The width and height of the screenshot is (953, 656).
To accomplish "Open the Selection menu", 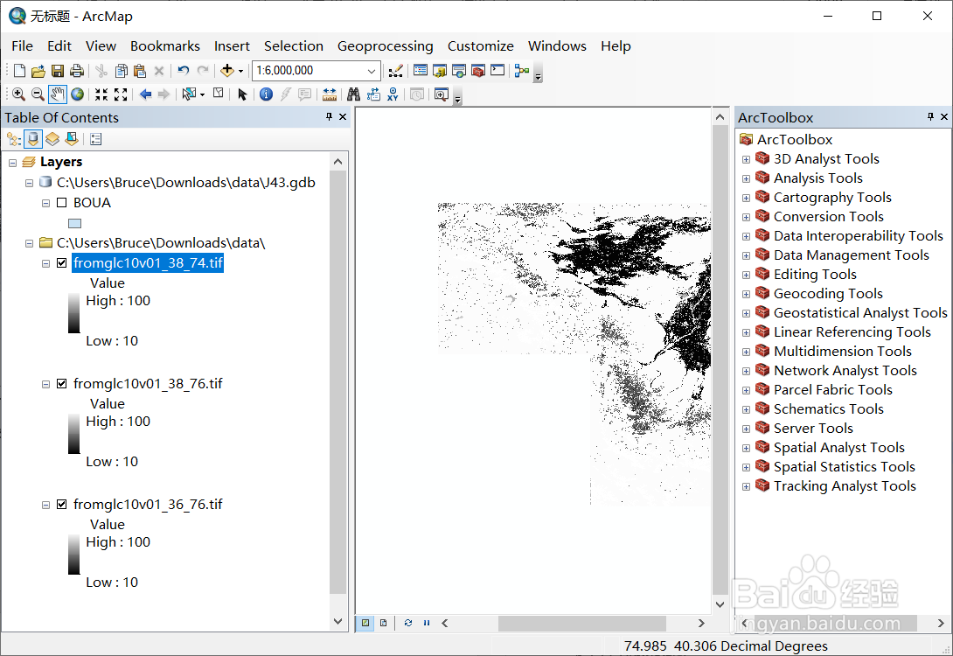I will [x=294, y=46].
